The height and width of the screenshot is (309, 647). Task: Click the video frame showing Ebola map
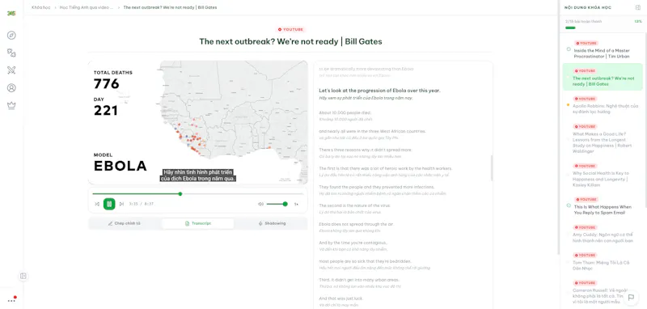point(198,122)
